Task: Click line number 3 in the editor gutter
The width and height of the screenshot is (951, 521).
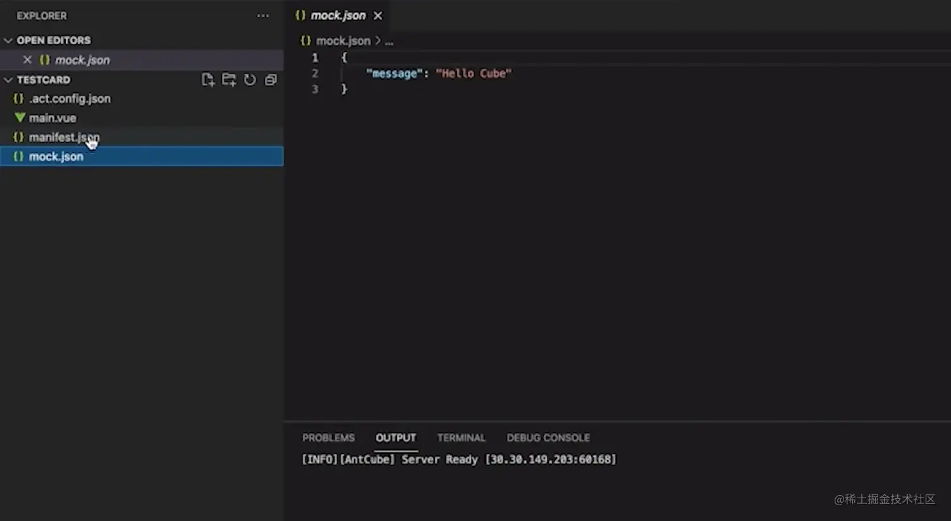Action: tap(315, 89)
